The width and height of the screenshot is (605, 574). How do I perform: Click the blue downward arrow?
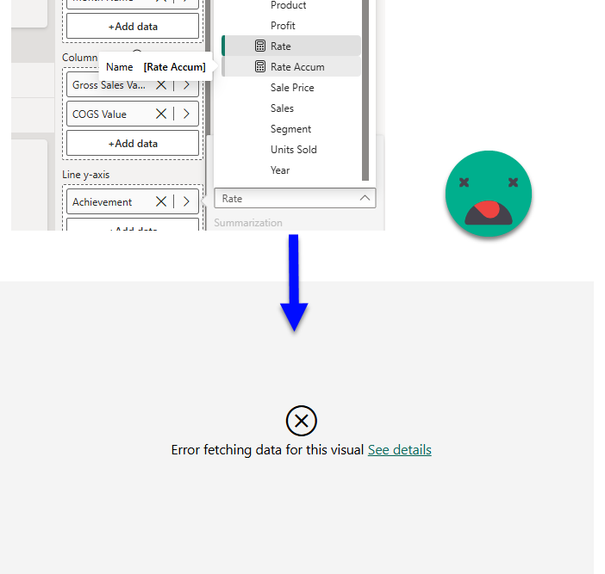click(294, 282)
